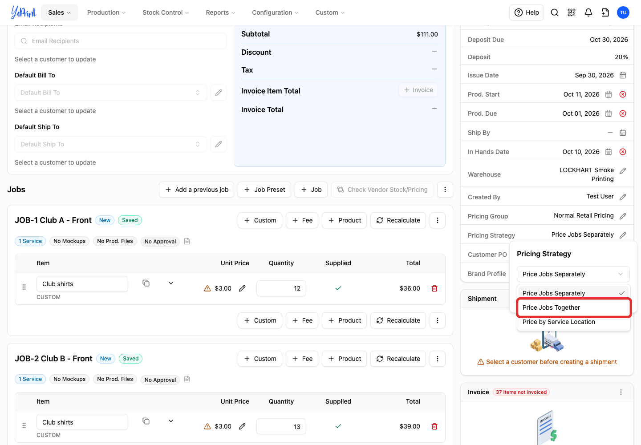
Task: Click Recalculate in JOB-2 header
Action: click(x=398, y=359)
